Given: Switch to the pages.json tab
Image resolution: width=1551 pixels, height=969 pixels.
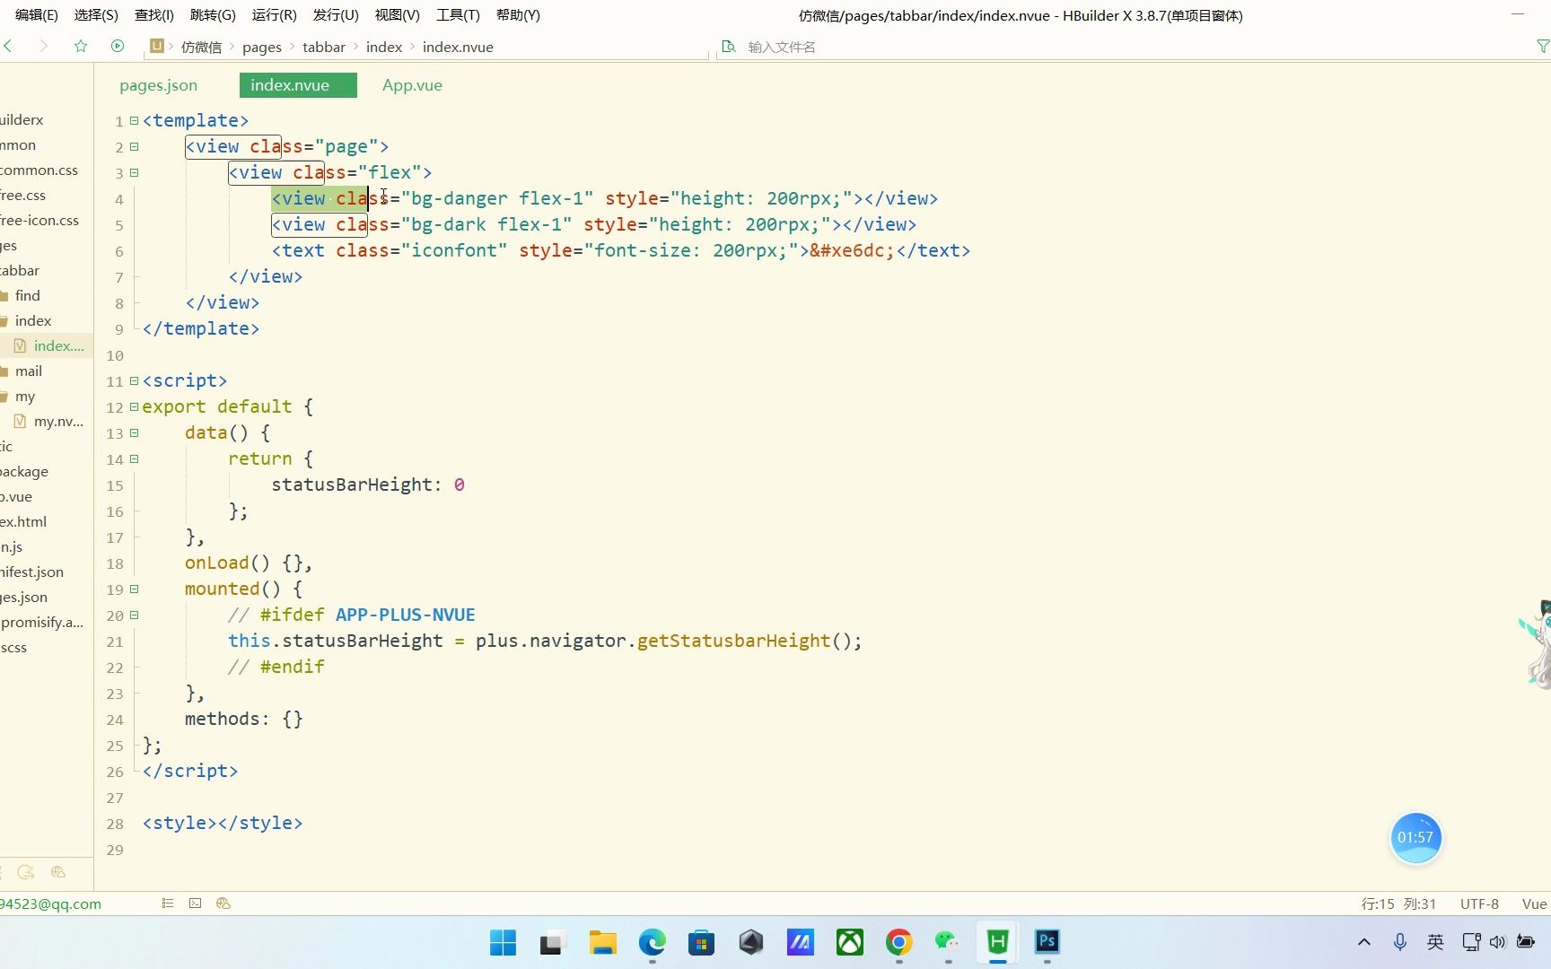Looking at the screenshot, I should point(158,85).
